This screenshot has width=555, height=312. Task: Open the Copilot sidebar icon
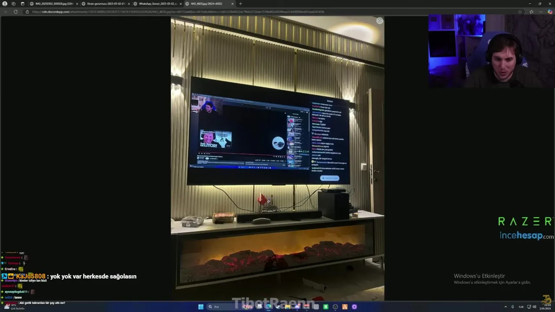[550, 12]
